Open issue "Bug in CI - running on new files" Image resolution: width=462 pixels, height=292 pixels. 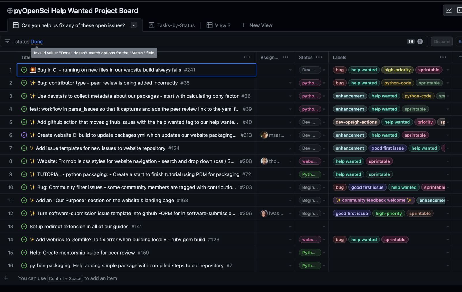click(x=109, y=70)
